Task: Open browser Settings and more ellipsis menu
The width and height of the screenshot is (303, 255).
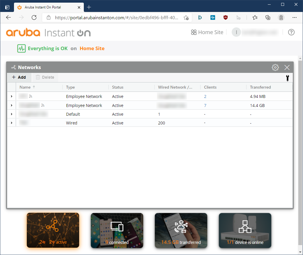Action: [x=294, y=17]
